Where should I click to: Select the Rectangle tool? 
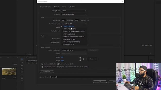click(22, 75)
